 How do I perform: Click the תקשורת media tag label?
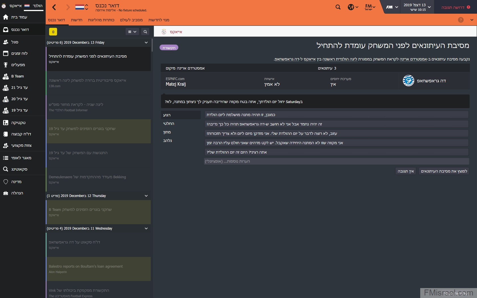(x=169, y=48)
